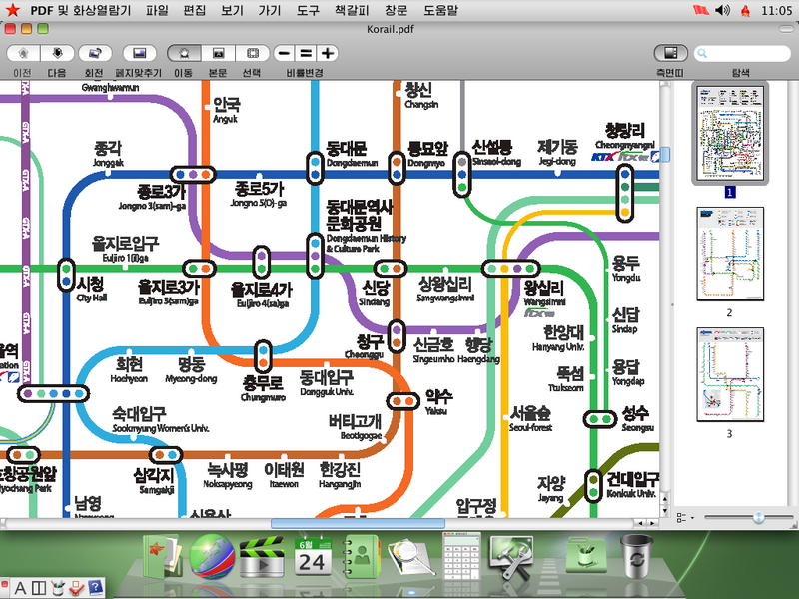Viewport: 799px width, 599px height.
Task: Select the text (본문) tool
Action: pyautogui.click(x=218, y=53)
